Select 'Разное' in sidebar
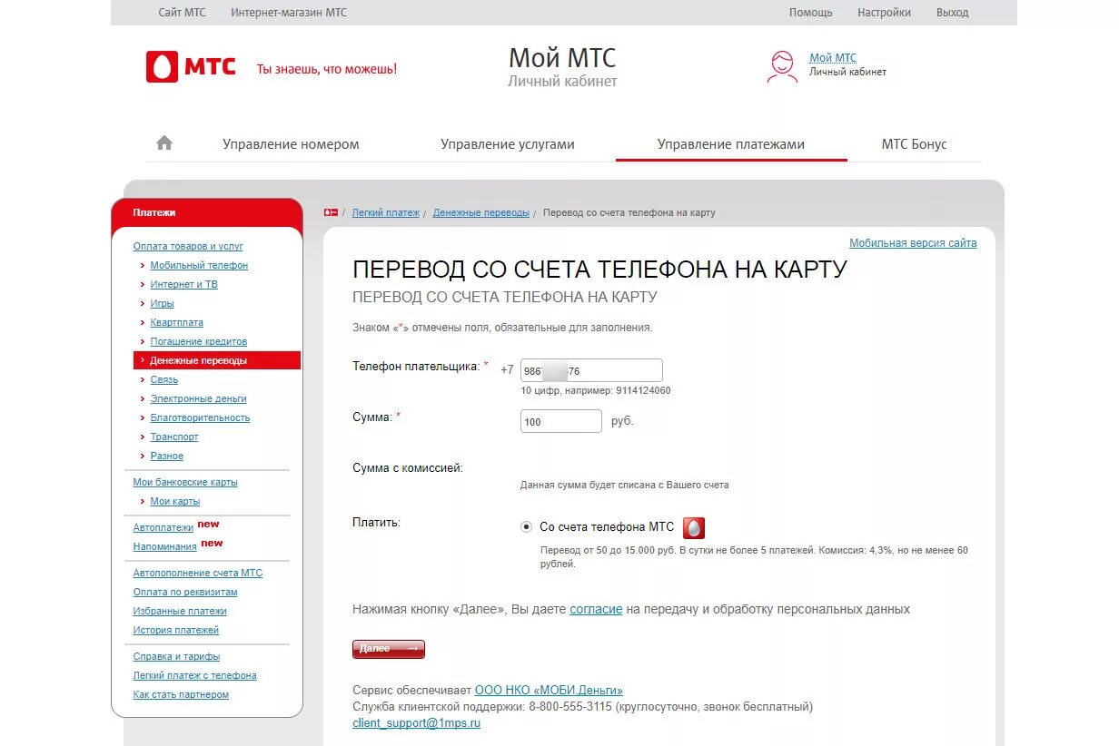 click(166, 456)
